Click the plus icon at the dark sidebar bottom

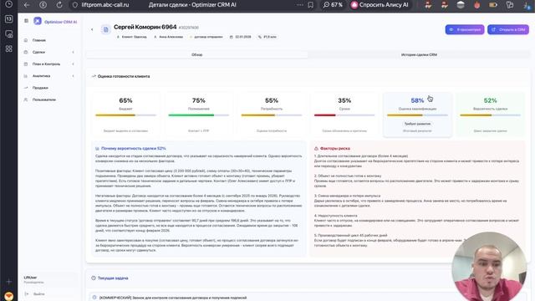click(x=9, y=282)
